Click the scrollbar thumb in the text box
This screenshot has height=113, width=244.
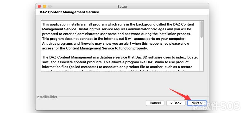tap(202, 30)
